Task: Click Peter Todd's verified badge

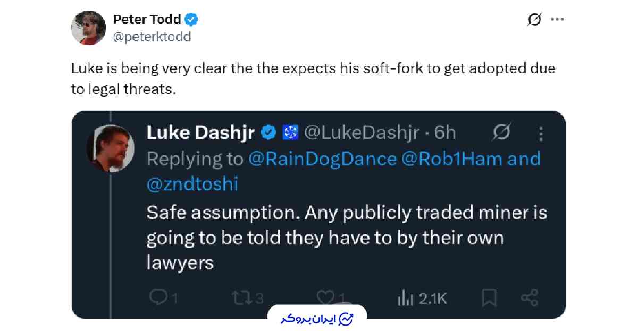Action: pyautogui.click(x=191, y=20)
